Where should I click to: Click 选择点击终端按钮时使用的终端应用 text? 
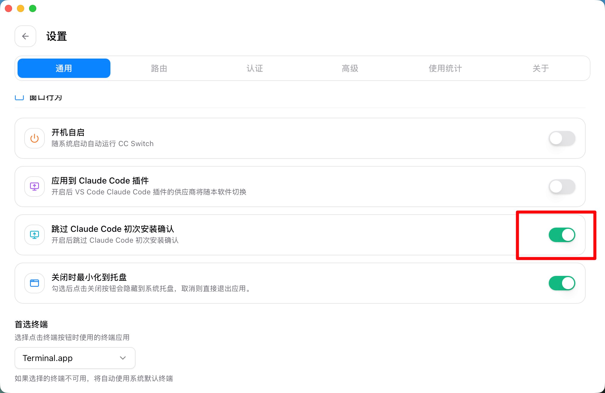tap(72, 337)
